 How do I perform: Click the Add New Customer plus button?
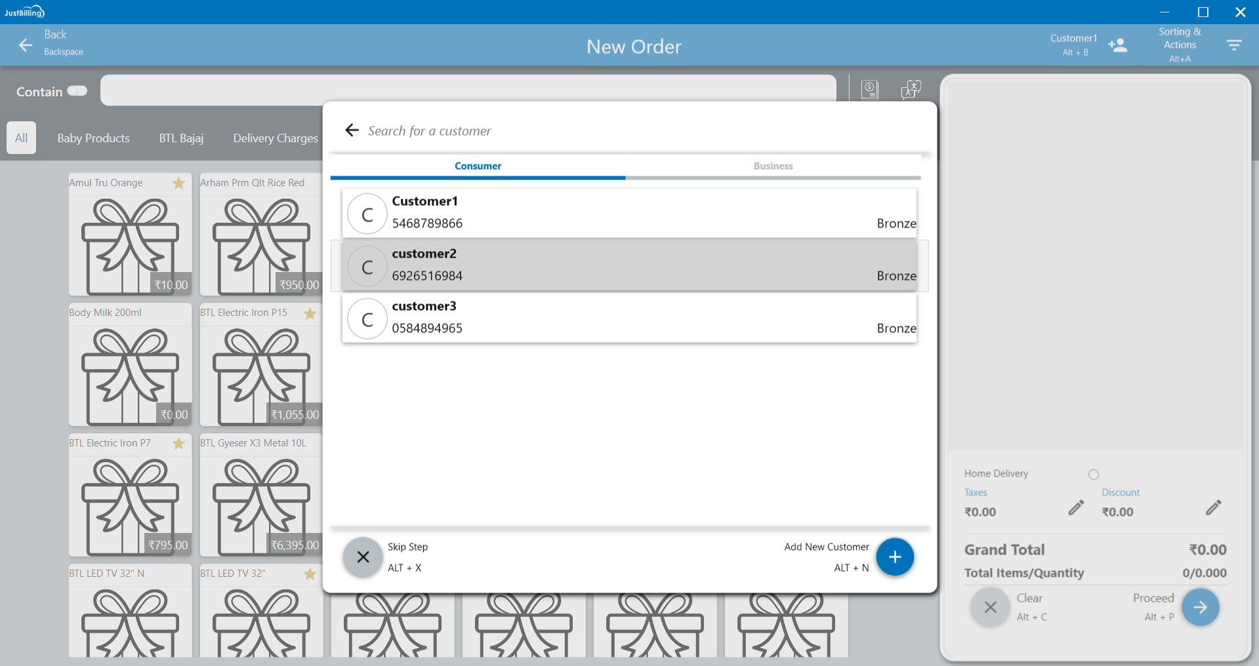click(x=894, y=557)
